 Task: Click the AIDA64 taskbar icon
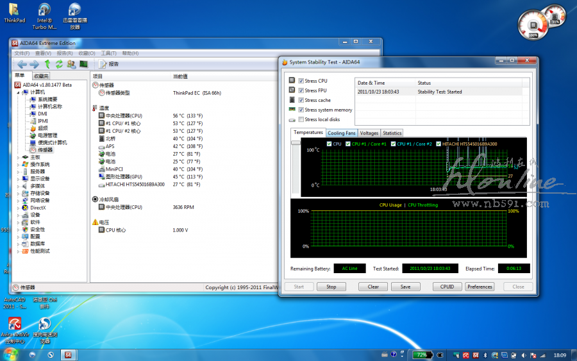click(x=68, y=355)
